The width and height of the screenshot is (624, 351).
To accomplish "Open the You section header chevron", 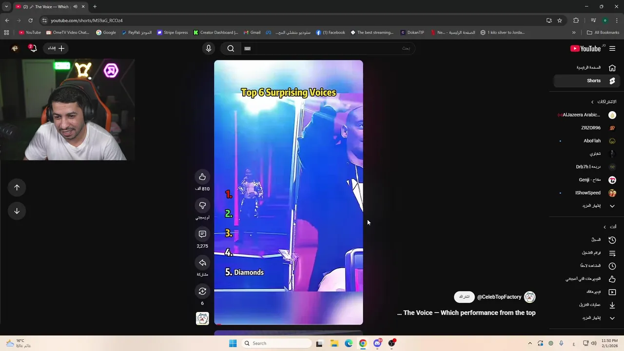I will point(604,227).
